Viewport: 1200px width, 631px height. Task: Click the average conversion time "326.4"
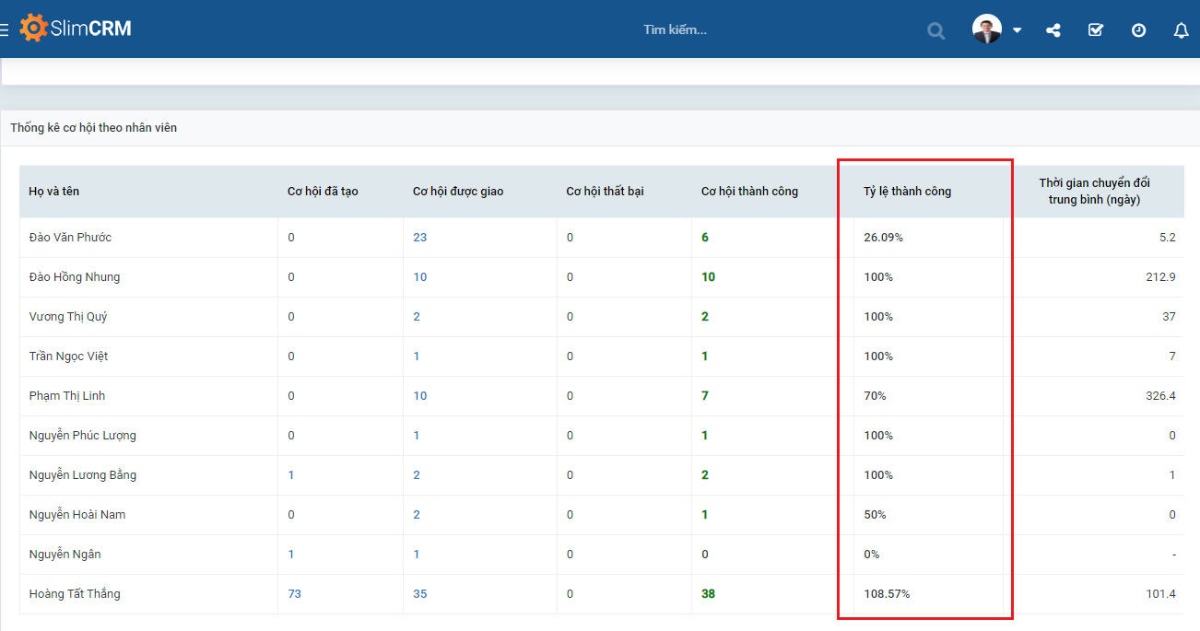click(x=1160, y=396)
